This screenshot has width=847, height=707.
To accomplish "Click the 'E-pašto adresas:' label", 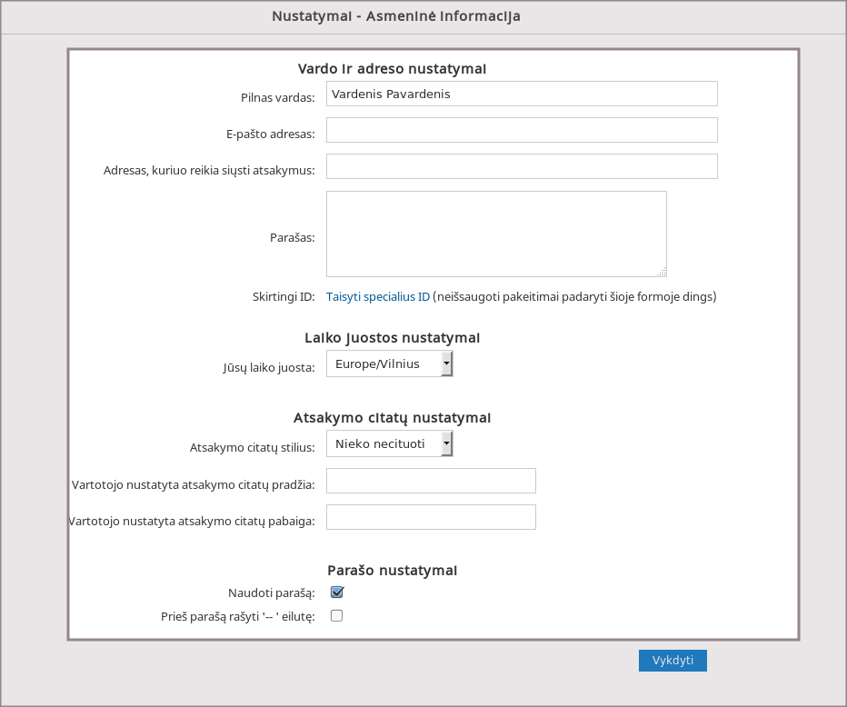I will point(270,134).
